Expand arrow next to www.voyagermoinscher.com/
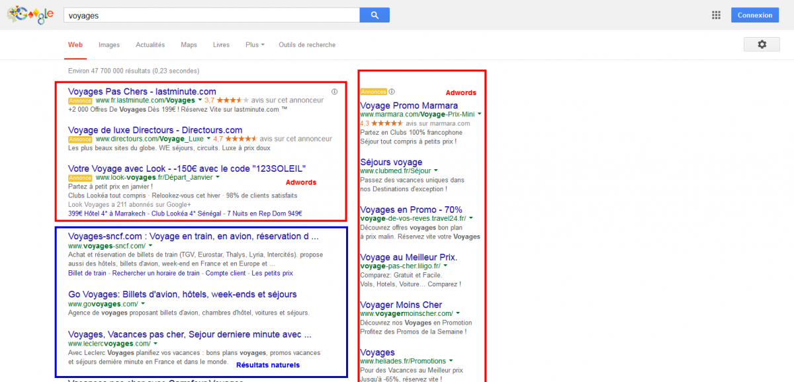Screen dimensions: 794x382 coord(459,313)
